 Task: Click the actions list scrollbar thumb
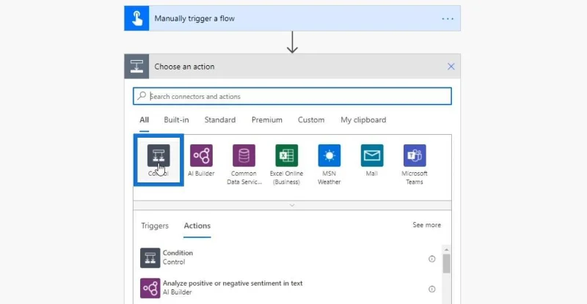tap(446, 264)
